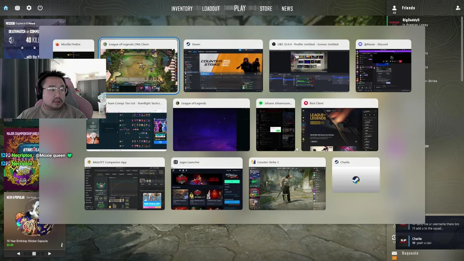Viewport: 464px width, 261px height.
Task: Click the CS2 home icon
Action: pyautogui.click(x=6, y=8)
